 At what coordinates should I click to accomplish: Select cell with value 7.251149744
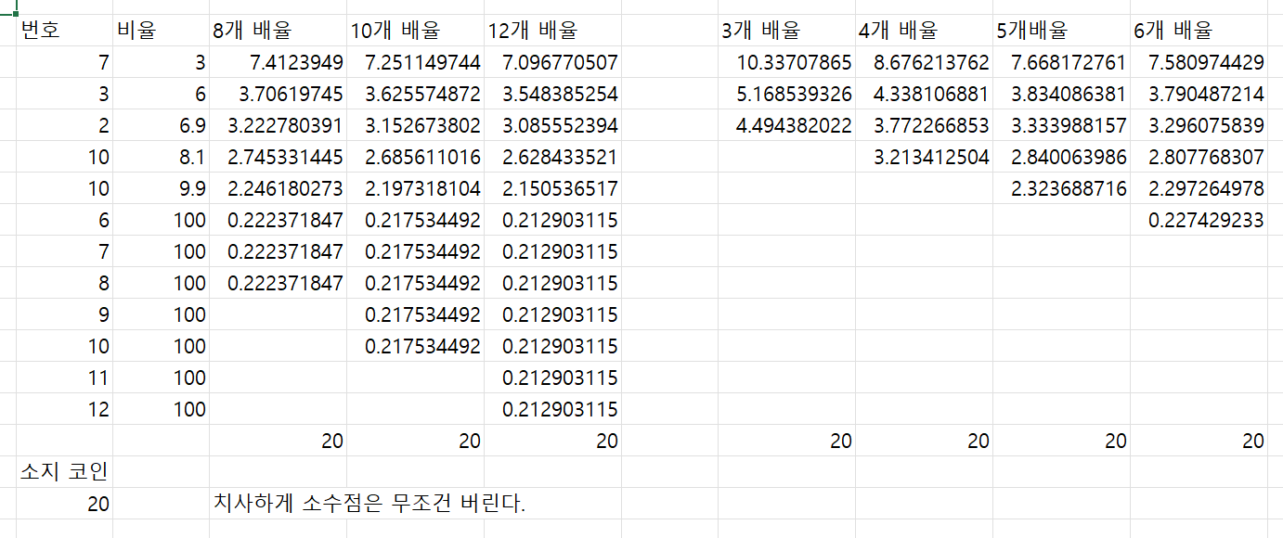[x=416, y=63]
